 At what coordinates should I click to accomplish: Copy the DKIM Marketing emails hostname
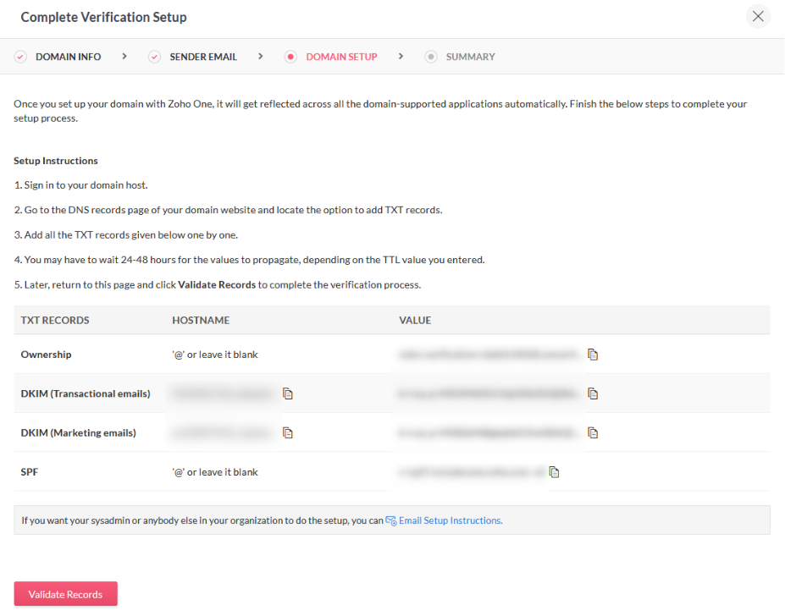pyautogui.click(x=288, y=432)
